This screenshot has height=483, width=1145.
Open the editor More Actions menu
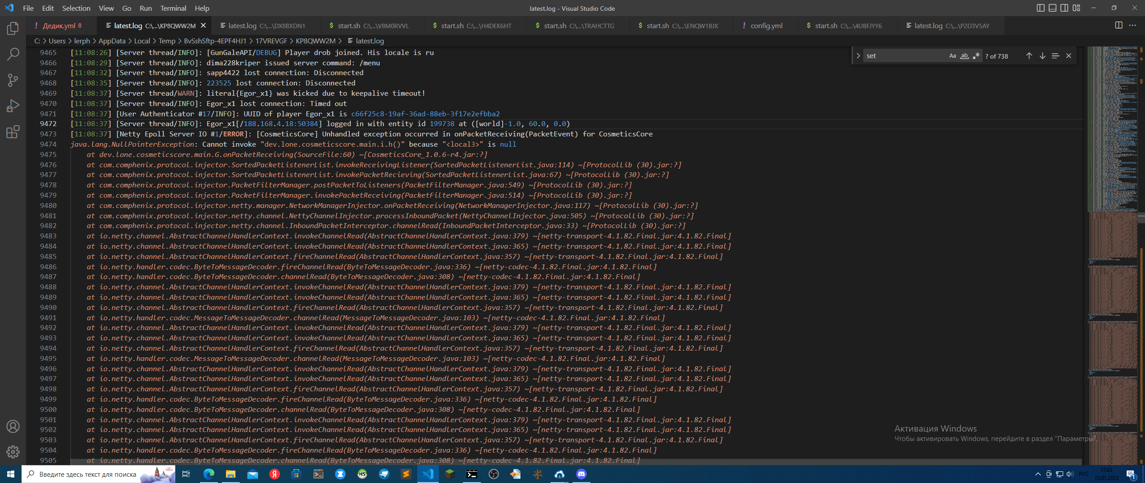point(1133,25)
